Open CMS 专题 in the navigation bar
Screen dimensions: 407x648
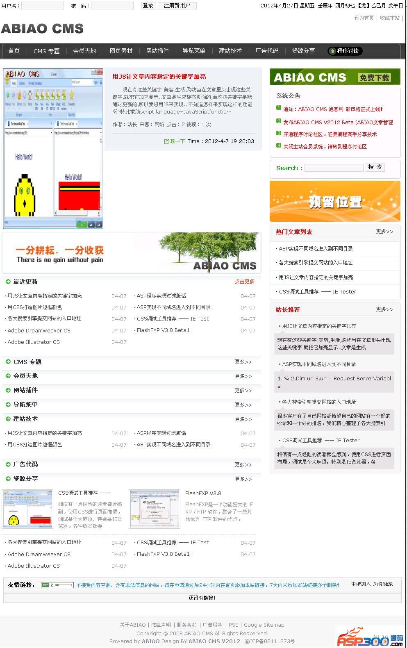(47, 51)
